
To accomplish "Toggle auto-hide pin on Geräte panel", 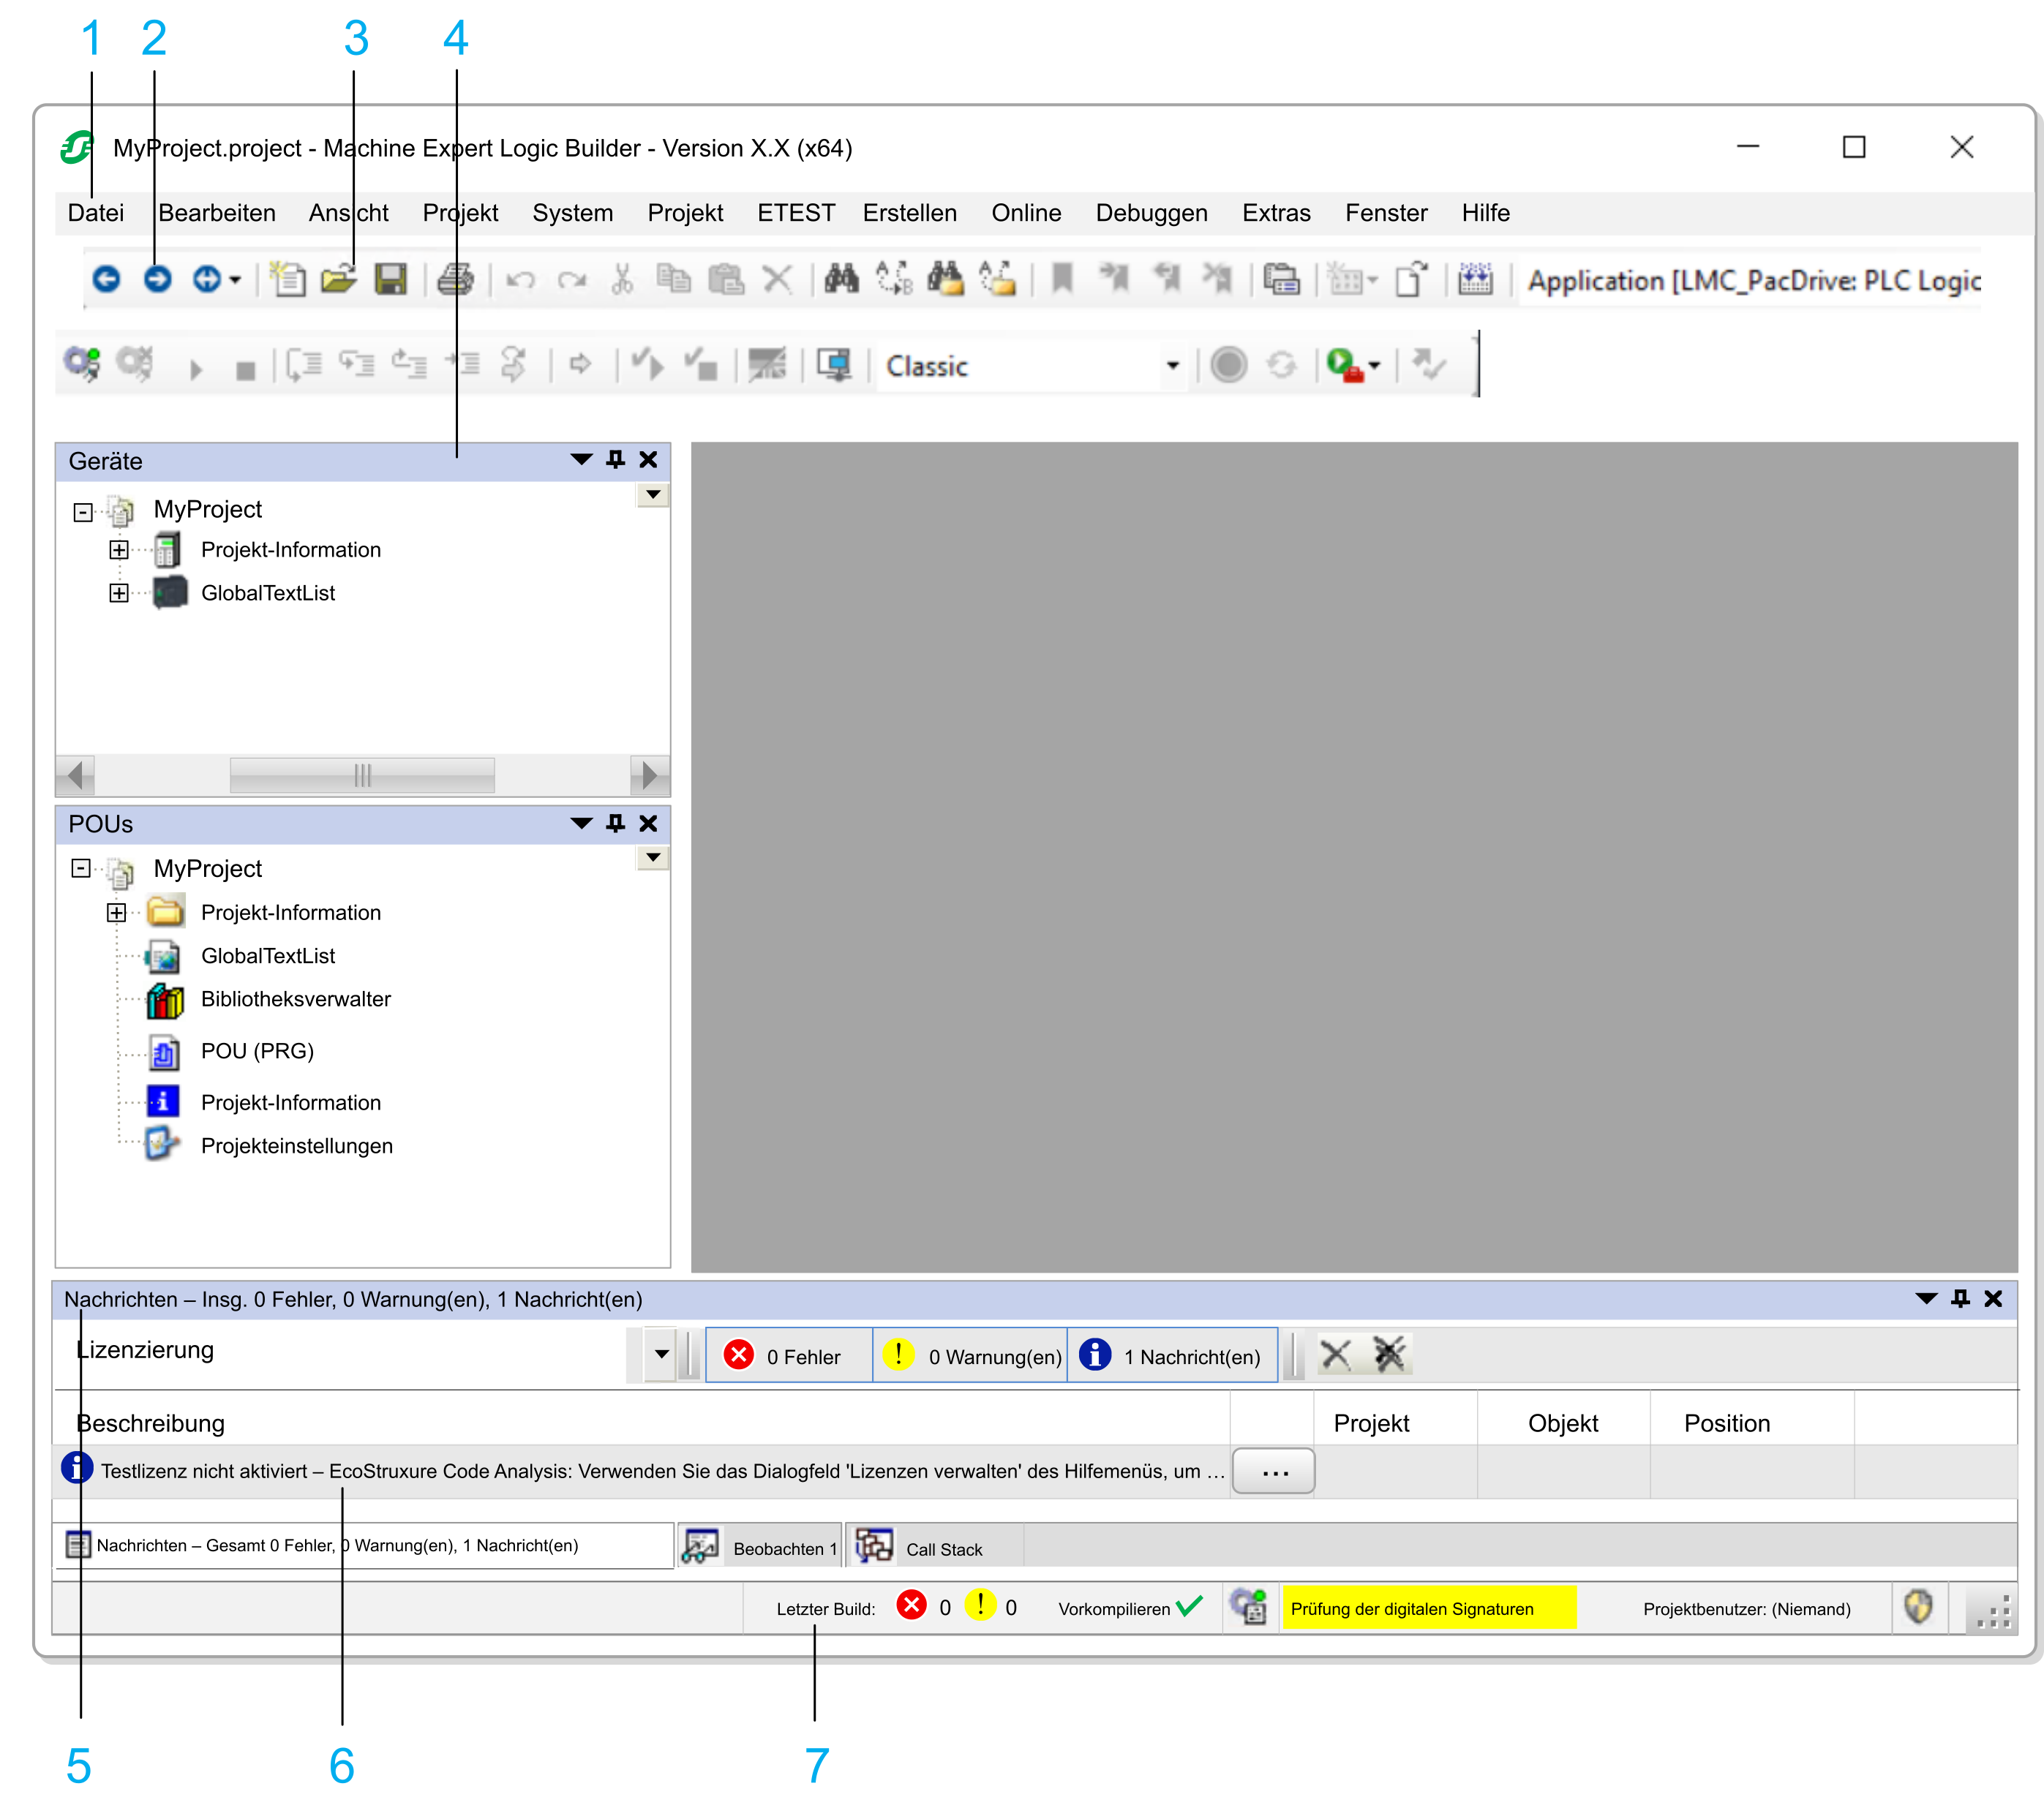I will coord(616,460).
